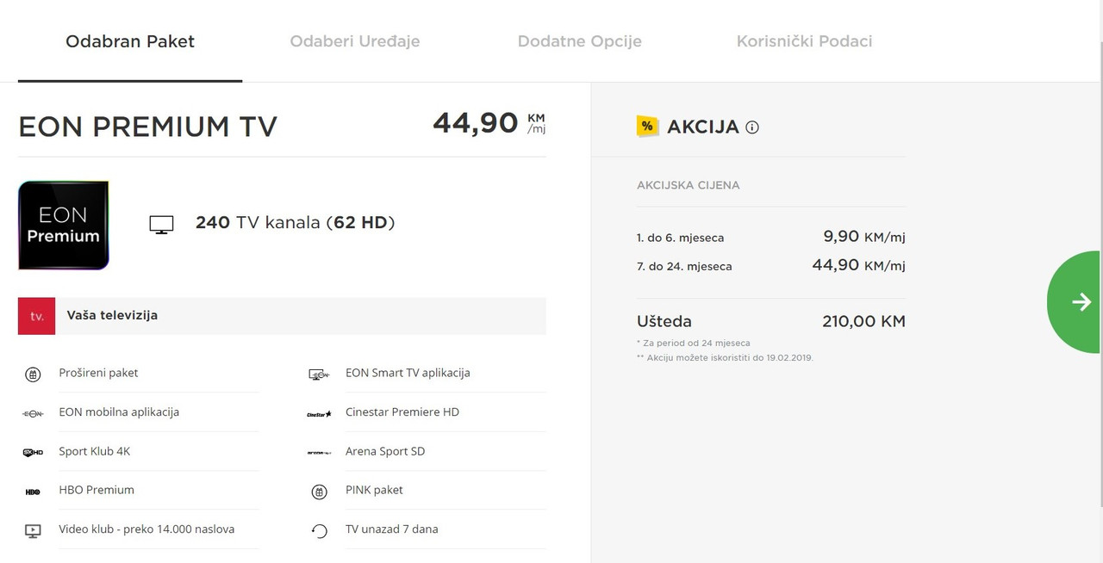Screen dimensions: 1103x563
Task: Select 'HBO Premium' text
Action: pos(97,490)
